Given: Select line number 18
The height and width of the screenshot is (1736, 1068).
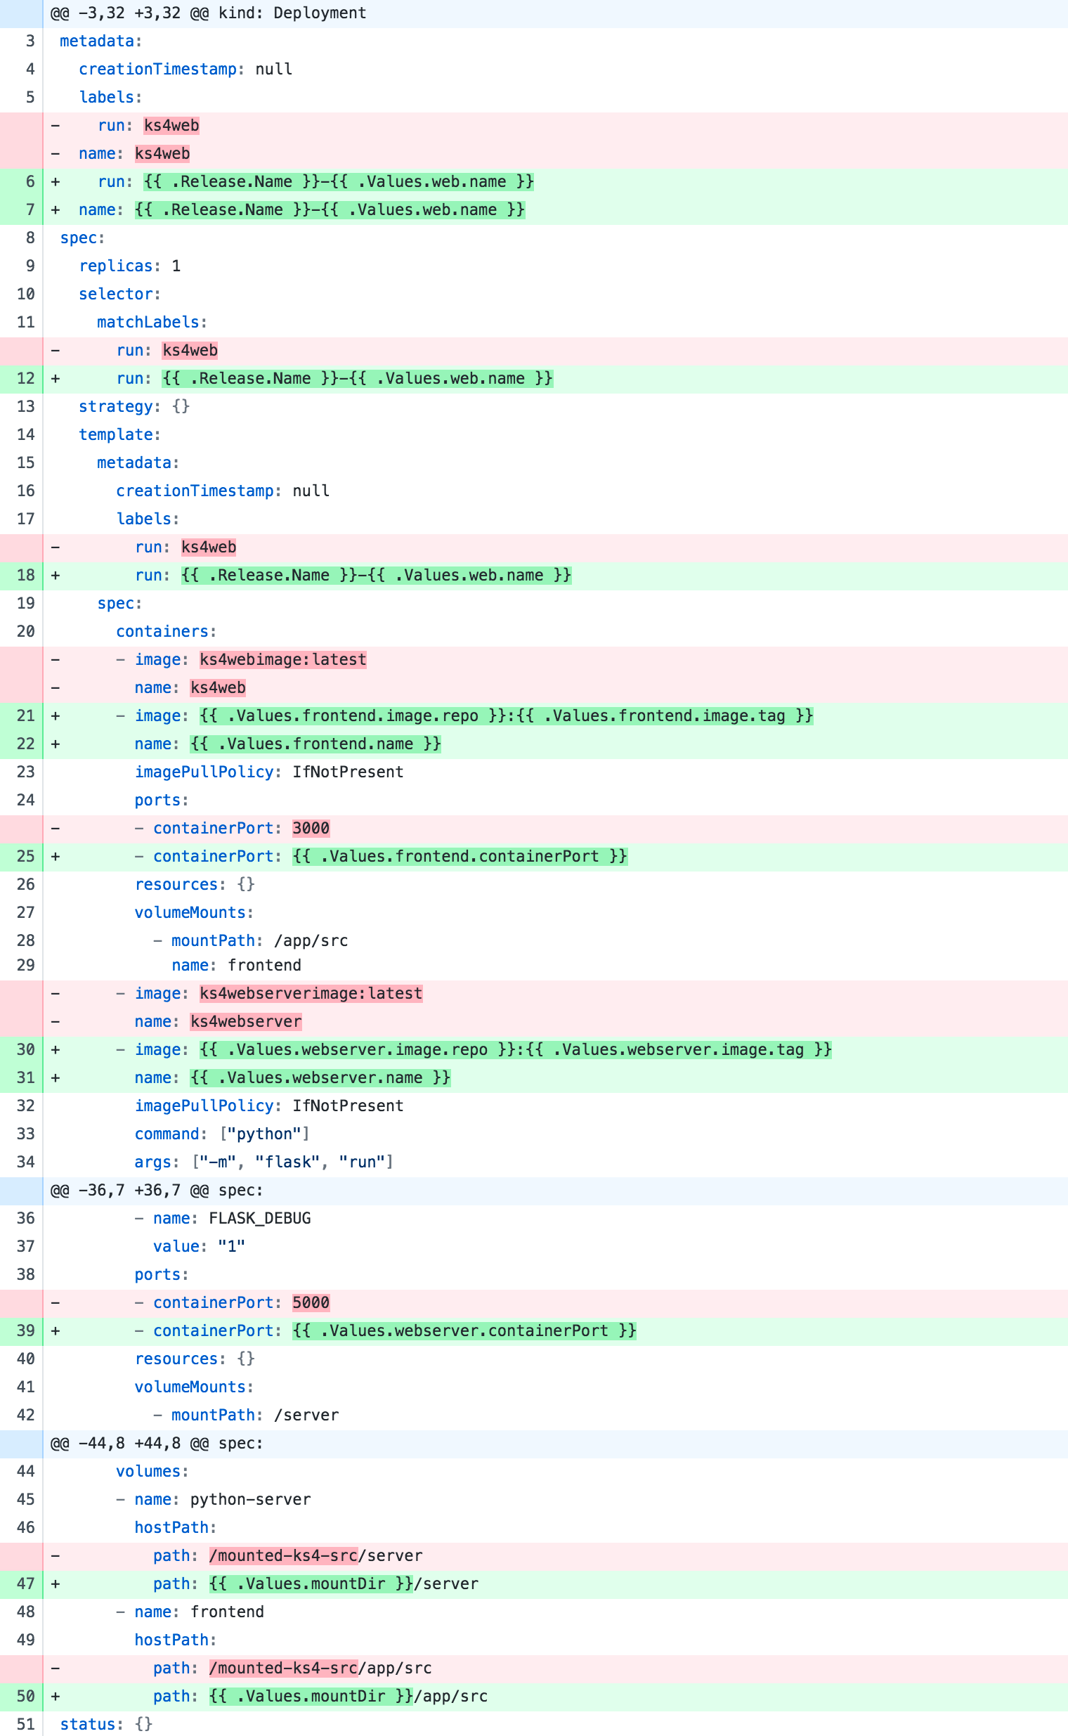Looking at the screenshot, I should 25,576.
